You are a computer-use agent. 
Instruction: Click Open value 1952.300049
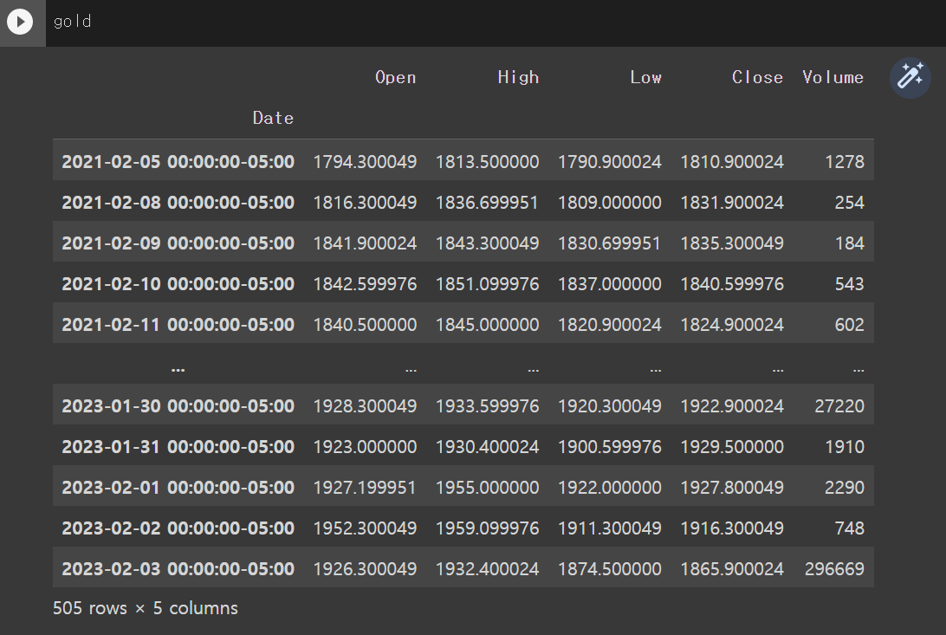tap(365, 528)
